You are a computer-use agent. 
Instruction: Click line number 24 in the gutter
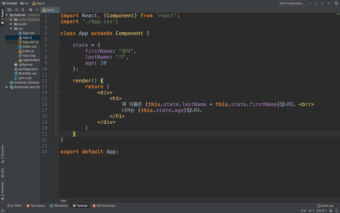click(44, 152)
